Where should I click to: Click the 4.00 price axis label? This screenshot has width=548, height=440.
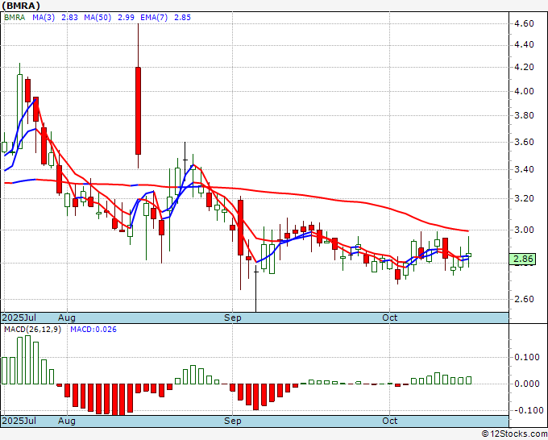click(x=525, y=91)
